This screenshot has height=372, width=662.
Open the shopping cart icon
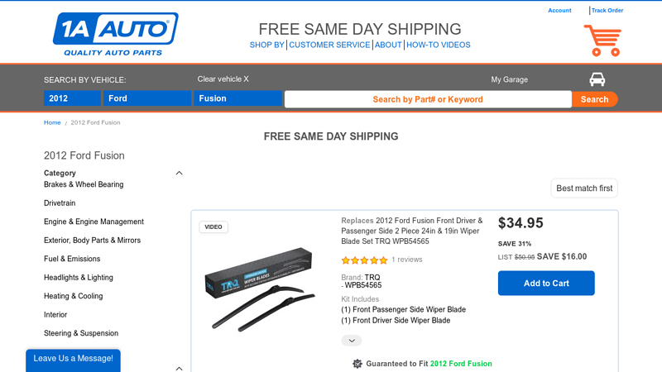[602, 40]
